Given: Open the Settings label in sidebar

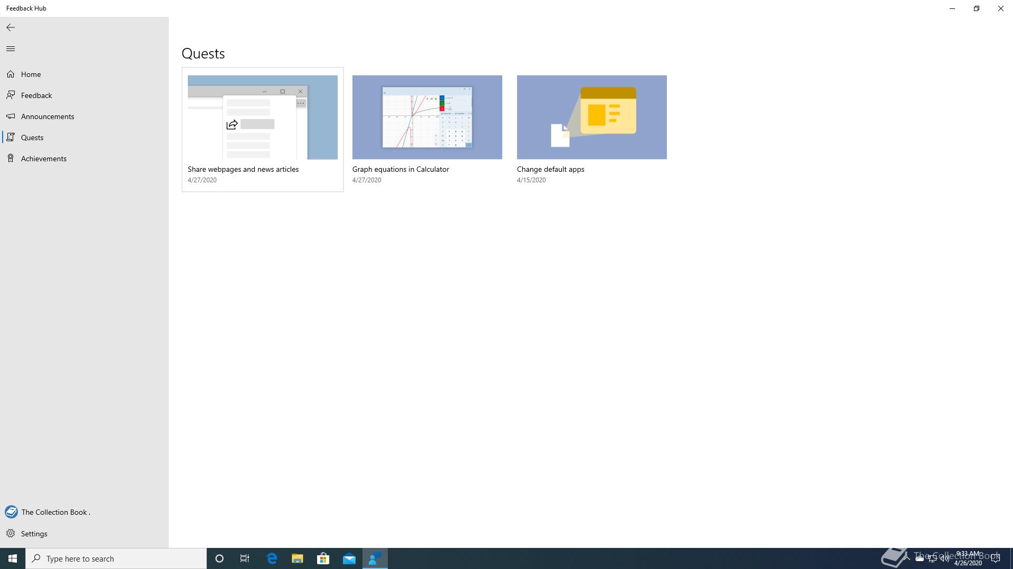Looking at the screenshot, I should tap(34, 534).
